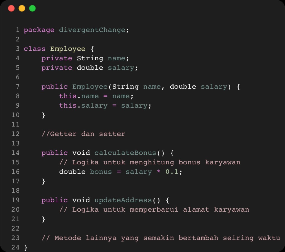Click line number 24 in gutter

pyautogui.click(x=16, y=247)
